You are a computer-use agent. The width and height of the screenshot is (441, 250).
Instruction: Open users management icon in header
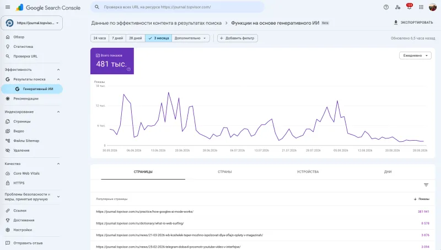click(x=397, y=7)
